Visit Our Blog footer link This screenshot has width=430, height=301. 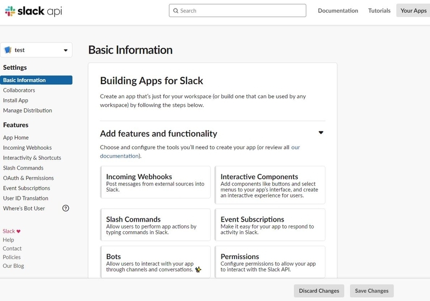tap(13, 266)
